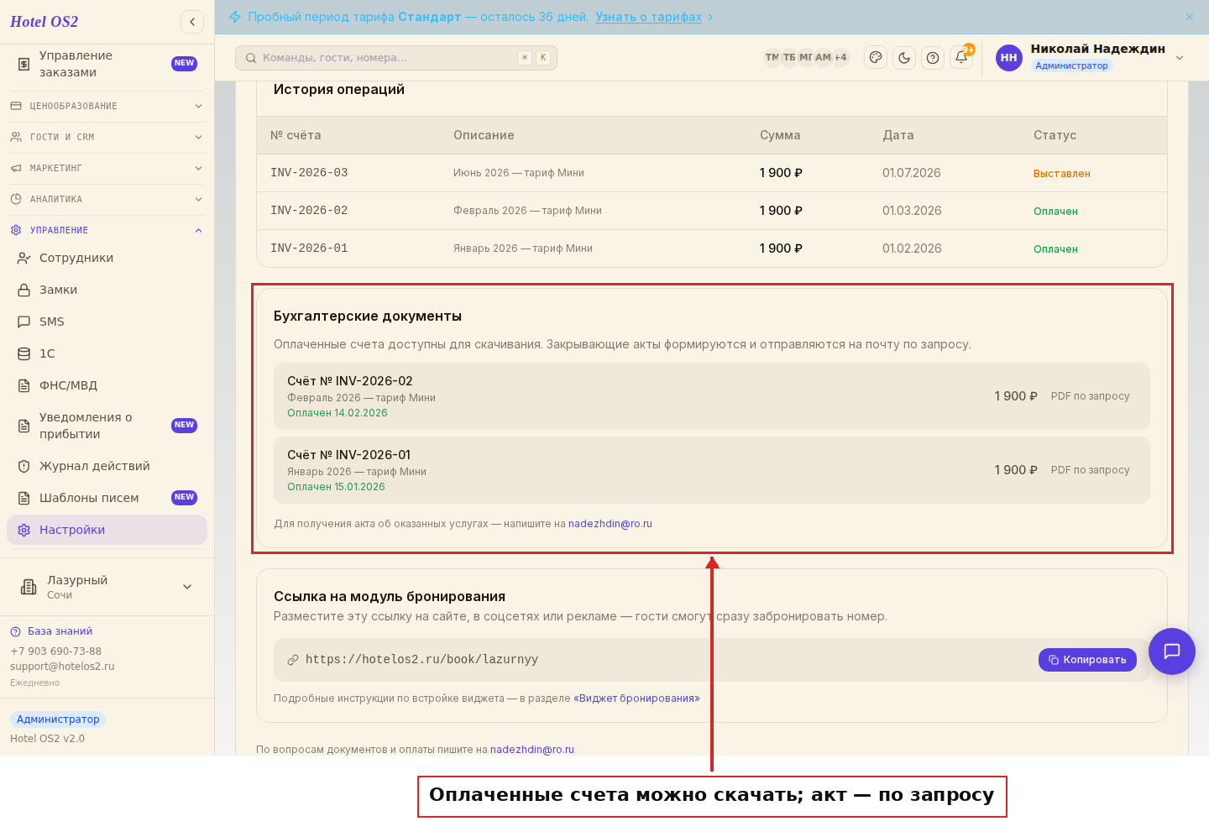1209x837 pixels.
Task: Open Замки page
Action: pos(107,290)
